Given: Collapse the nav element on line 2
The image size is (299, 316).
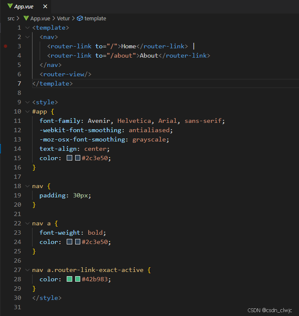Looking at the screenshot, I should click(x=27, y=37).
